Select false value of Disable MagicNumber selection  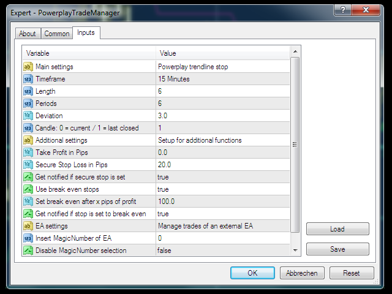[164, 251]
